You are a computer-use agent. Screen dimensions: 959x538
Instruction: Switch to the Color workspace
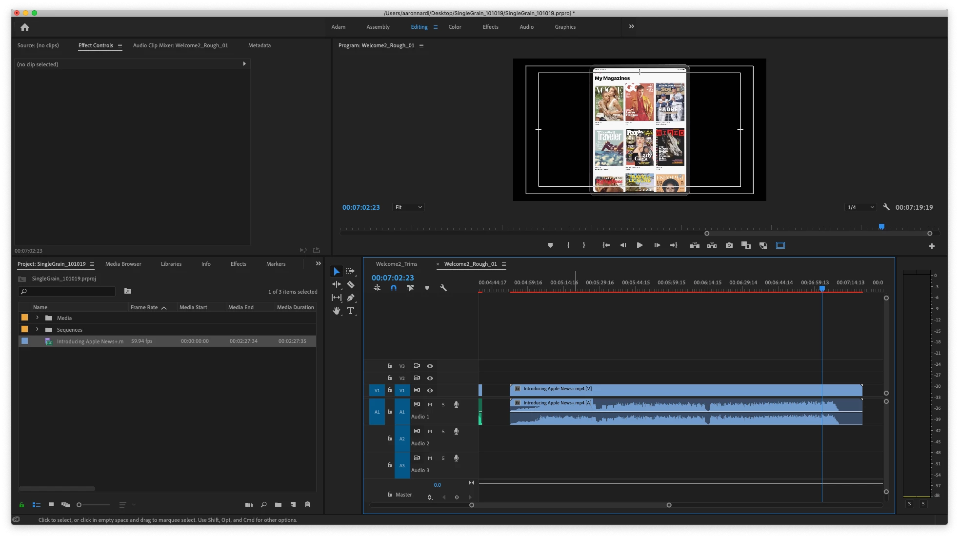[x=455, y=27]
